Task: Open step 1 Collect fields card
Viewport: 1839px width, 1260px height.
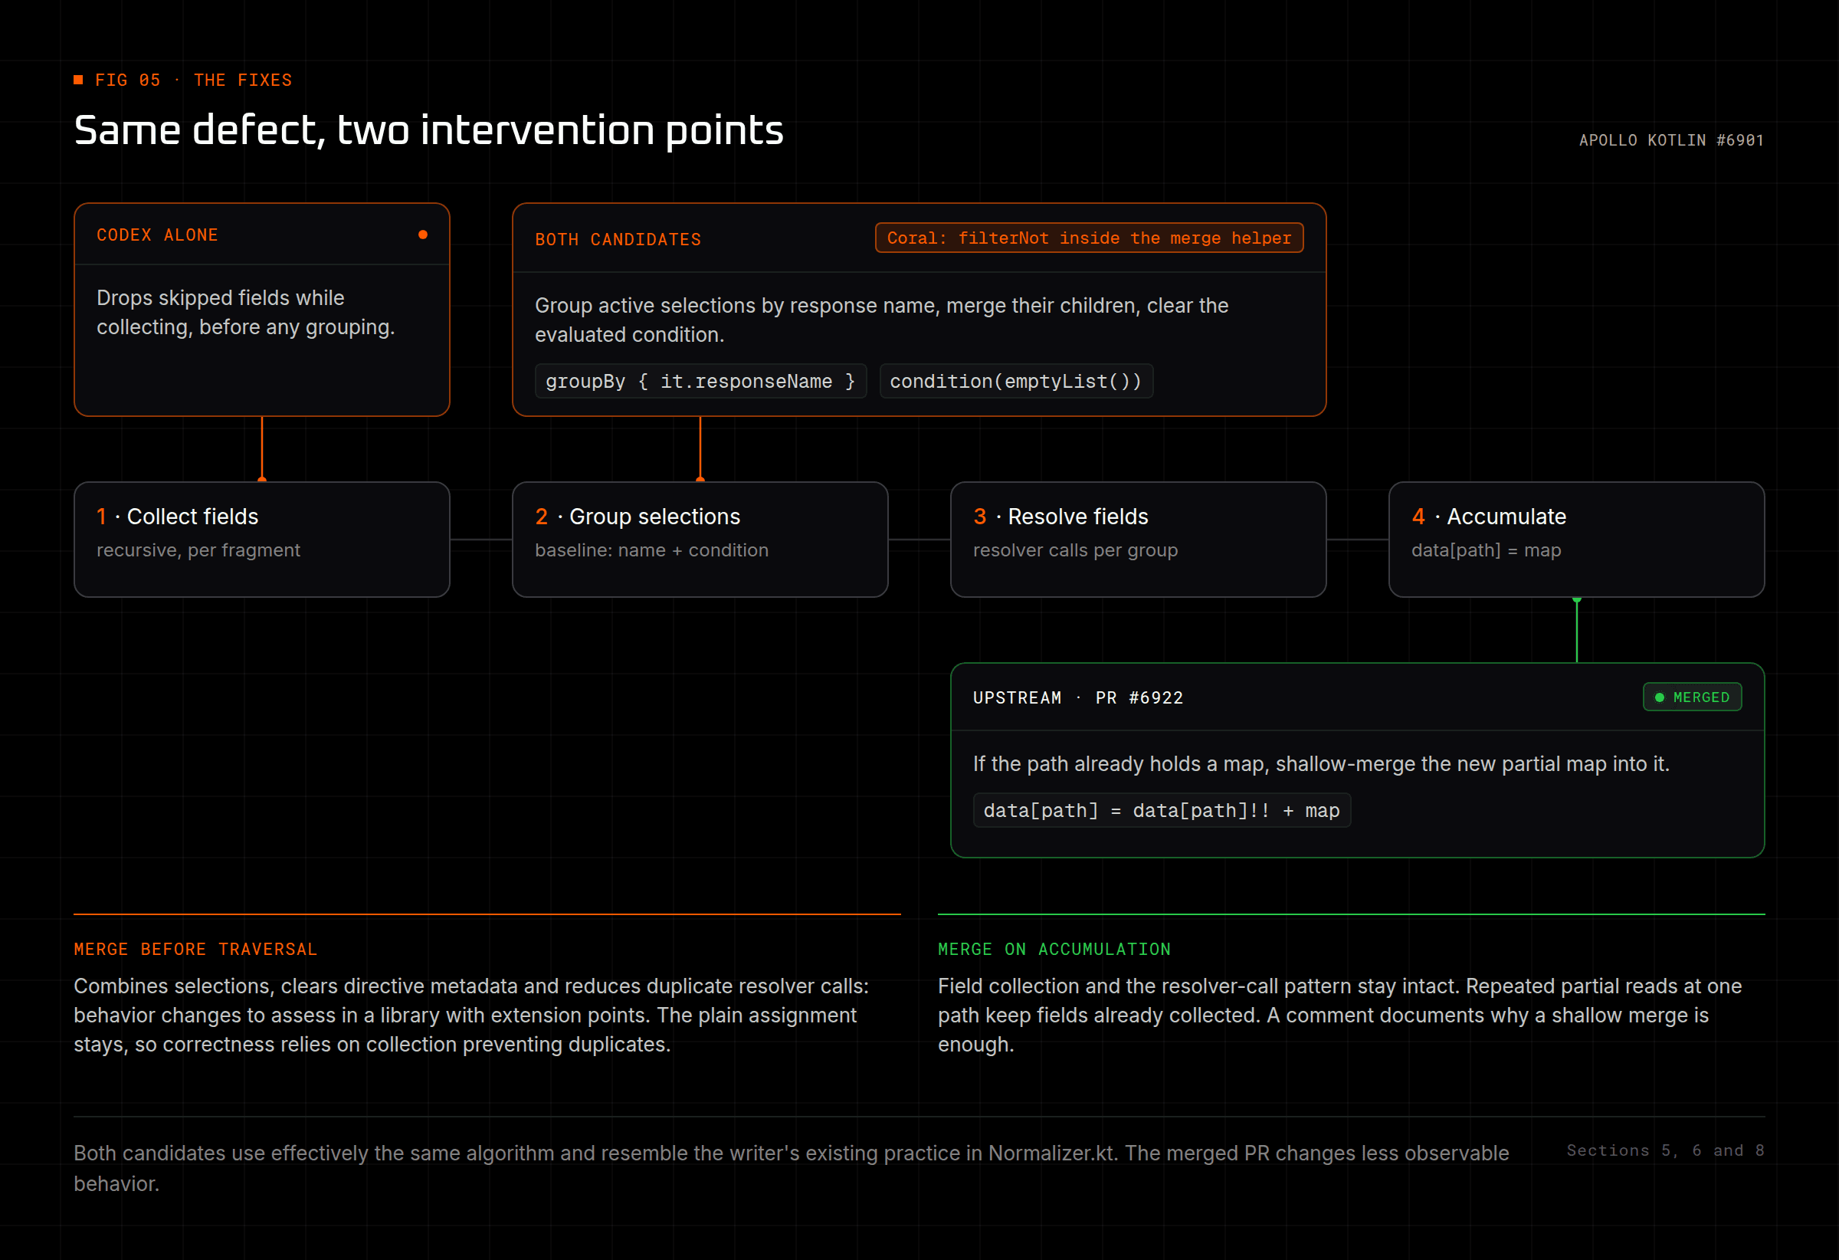Action: [x=262, y=539]
